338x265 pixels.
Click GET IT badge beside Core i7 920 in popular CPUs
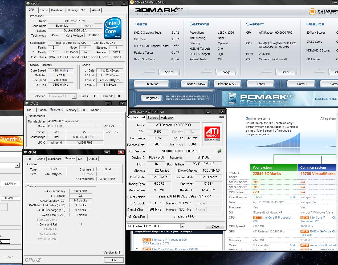pos(147,240)
